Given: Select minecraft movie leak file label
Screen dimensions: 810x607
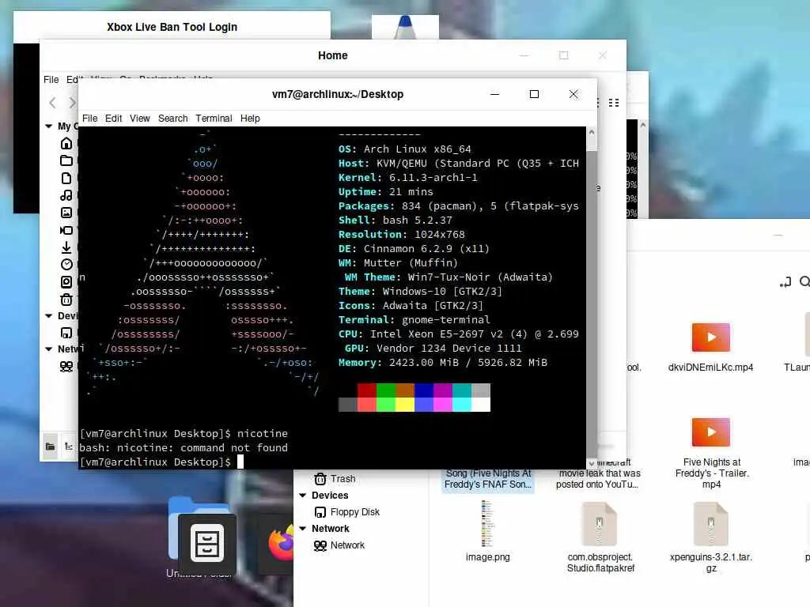Looking at the screenshot, I should click(600, 473).
